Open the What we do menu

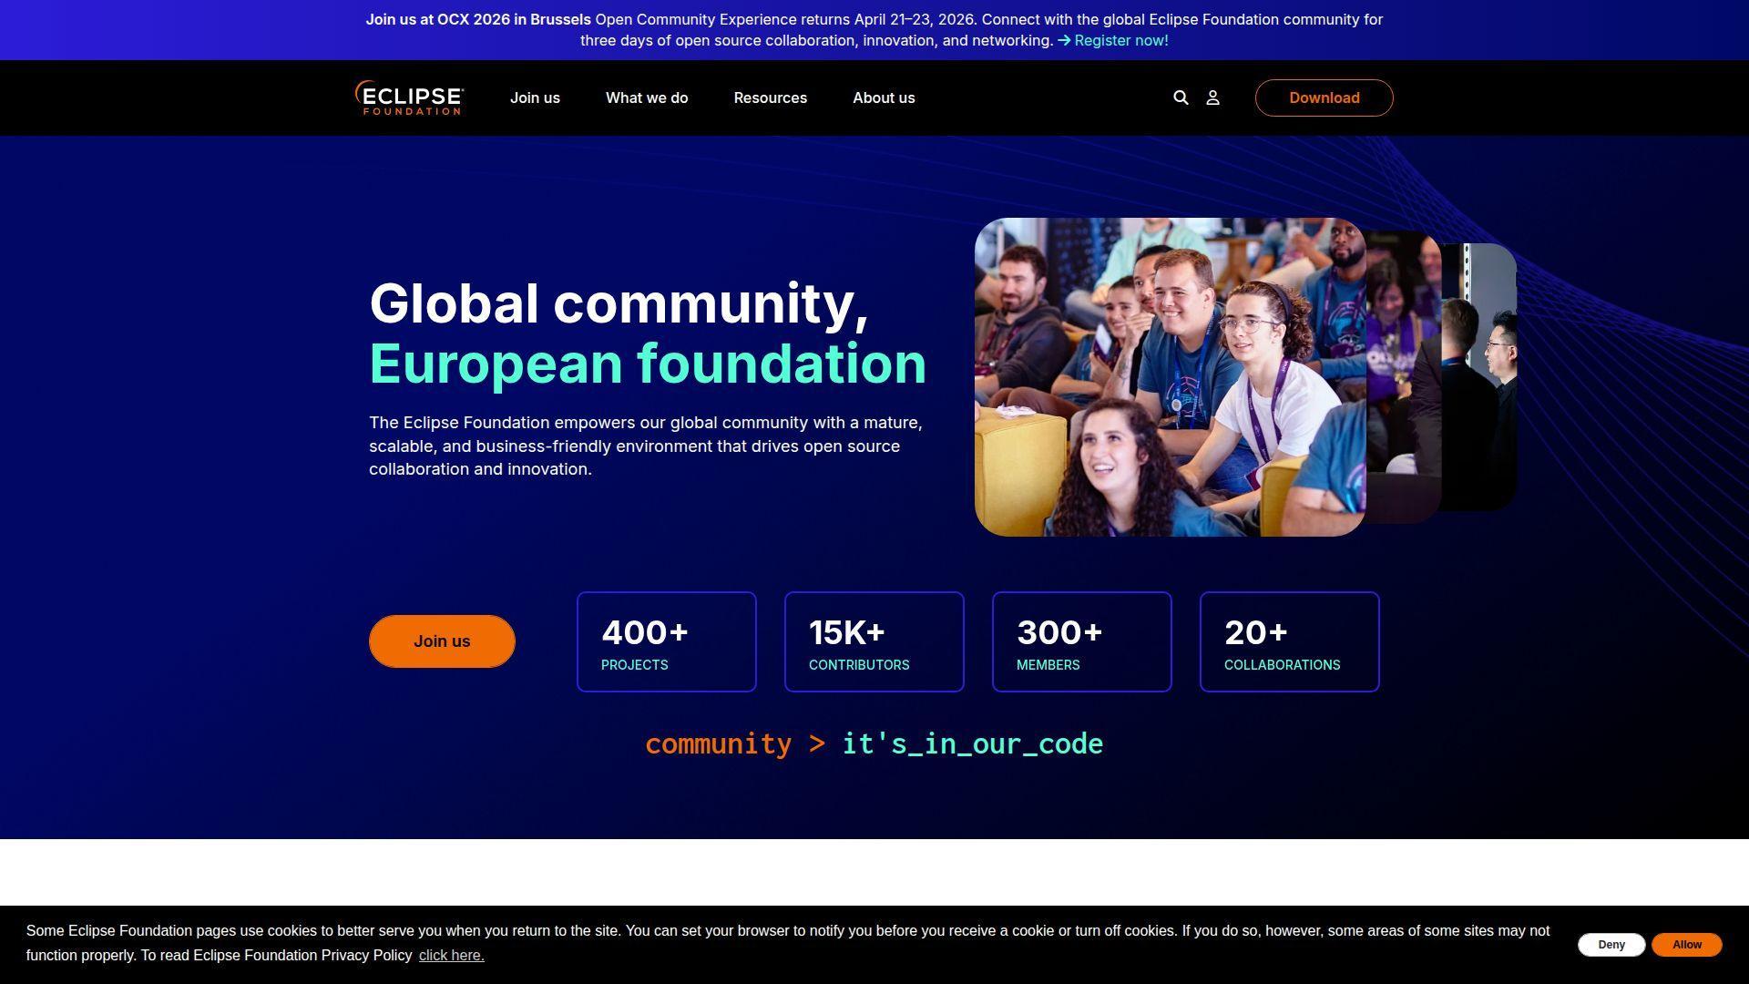pyautogui.click(x=647, y=97)
